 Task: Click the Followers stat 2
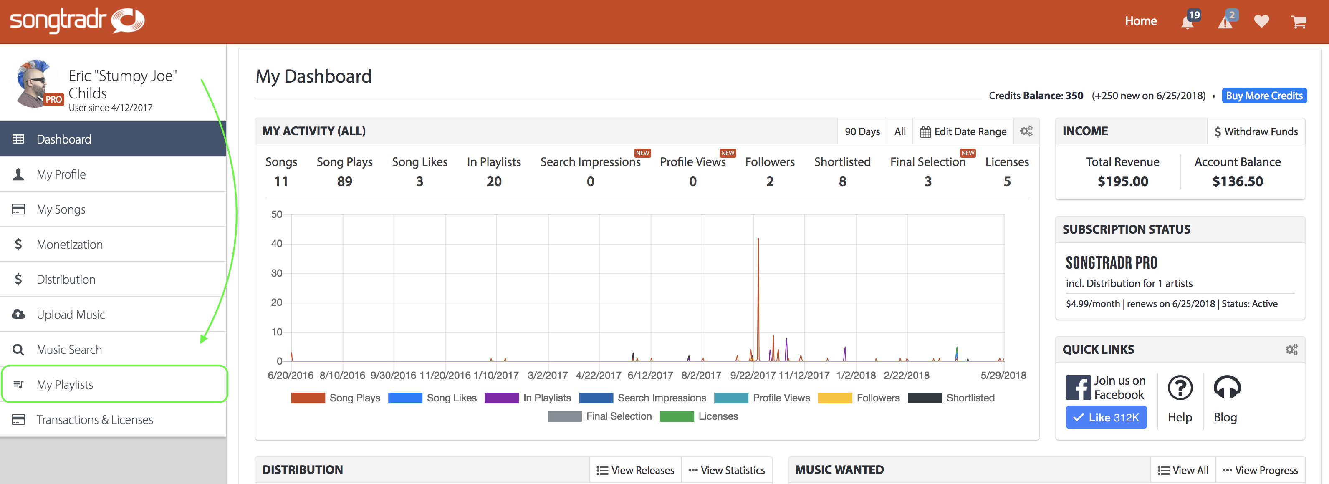tap(769, 181)
